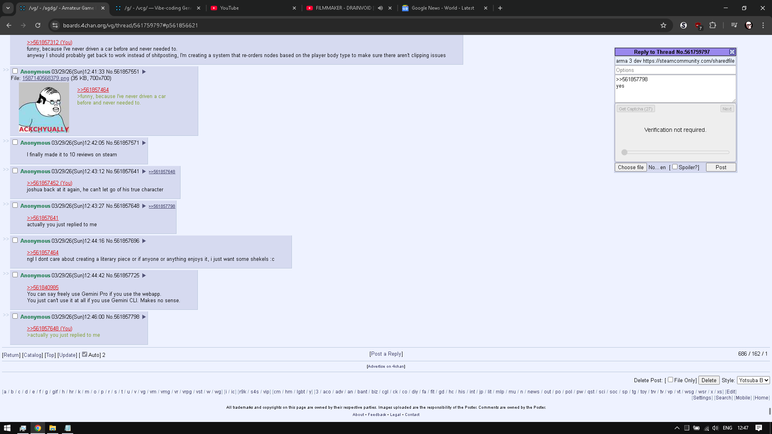Reload the page with the refresh icon
Image resolution: width=772 pixels, height=434 pixels.
38,25
